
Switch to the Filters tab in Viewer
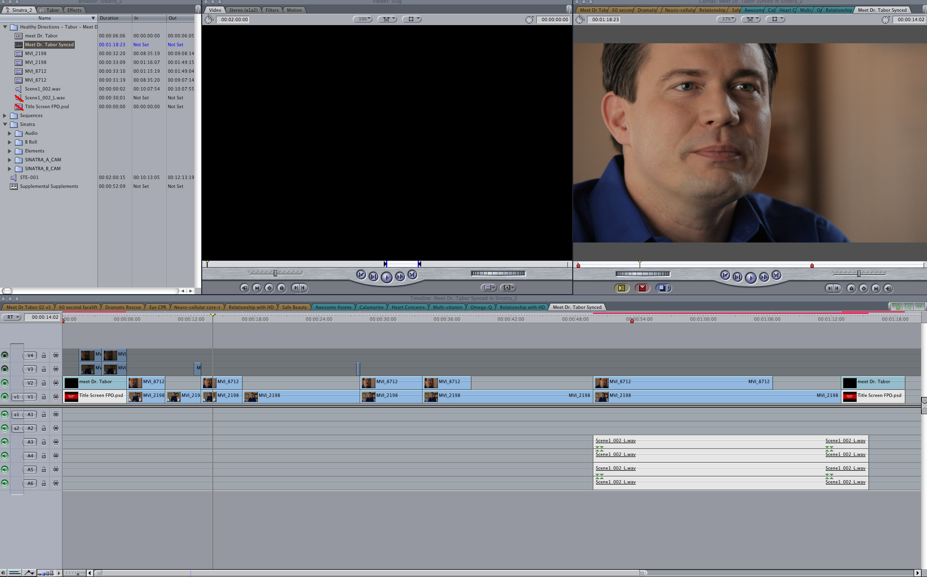point(272,10)
